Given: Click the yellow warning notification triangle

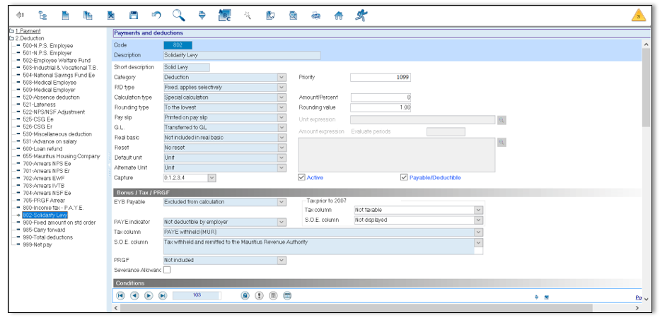Looking at the screenshot, I should point(637,16).
